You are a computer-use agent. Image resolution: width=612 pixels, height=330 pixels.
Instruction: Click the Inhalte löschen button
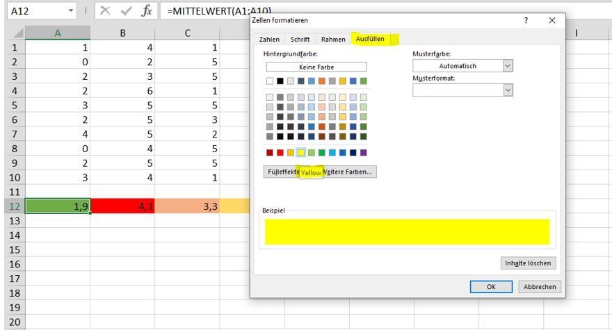tap(528, 263)
